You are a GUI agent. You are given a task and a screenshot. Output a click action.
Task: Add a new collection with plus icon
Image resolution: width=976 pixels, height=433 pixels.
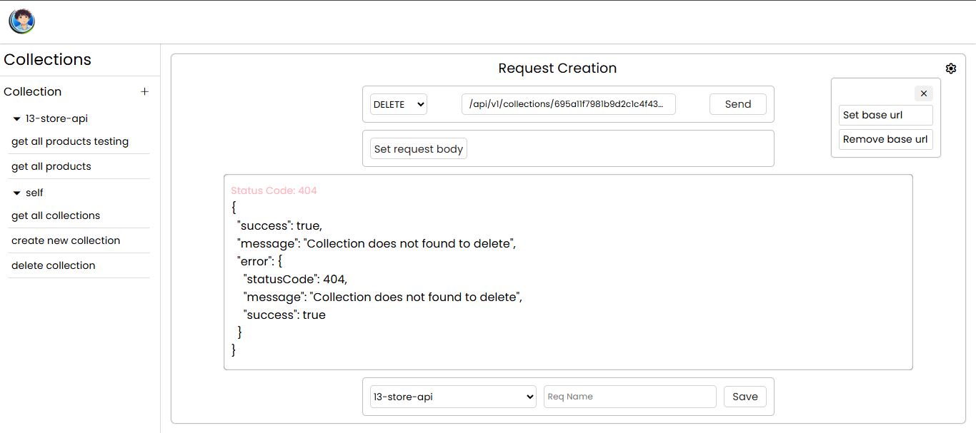[x=144, y=91]
